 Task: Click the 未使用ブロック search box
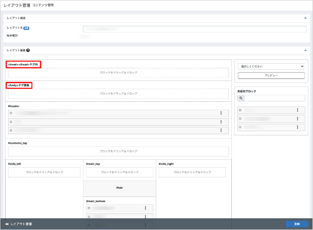(x=274, y=98)
